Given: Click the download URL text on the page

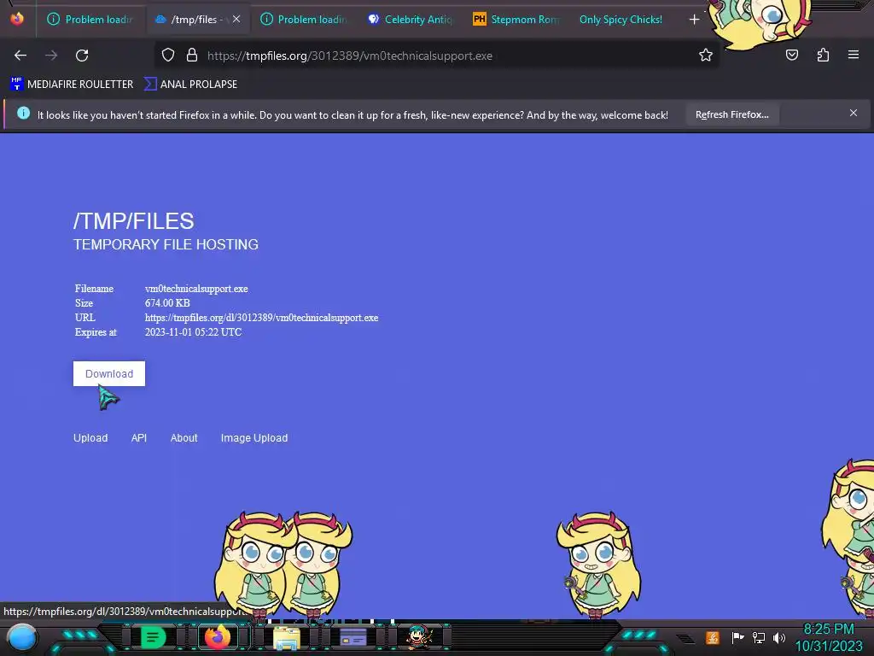Looking at the screenshot, I should pyautogui.click(x=261, y=318).
